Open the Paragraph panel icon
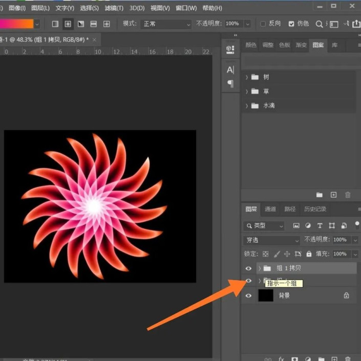This screenshot has width=361, height=361. click(x=230, y=83)
